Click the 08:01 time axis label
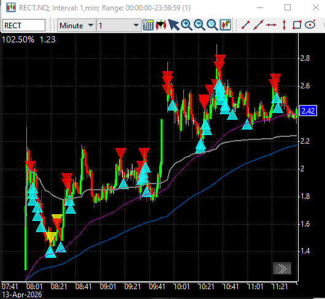 click(x=34, y=287)
